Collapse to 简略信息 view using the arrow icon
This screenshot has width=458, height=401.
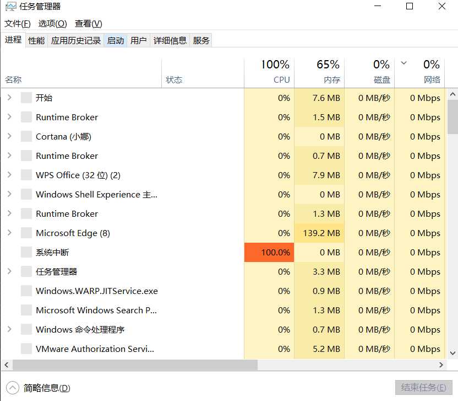pos(12,387)
